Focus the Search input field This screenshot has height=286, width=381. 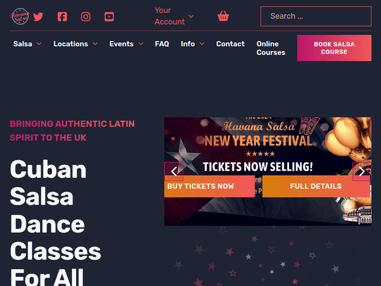[x=315, y=16]
